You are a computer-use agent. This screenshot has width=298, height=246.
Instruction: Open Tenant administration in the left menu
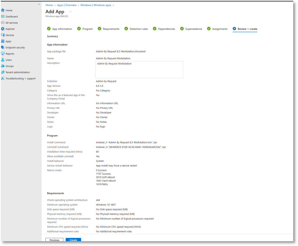[17, 72]
